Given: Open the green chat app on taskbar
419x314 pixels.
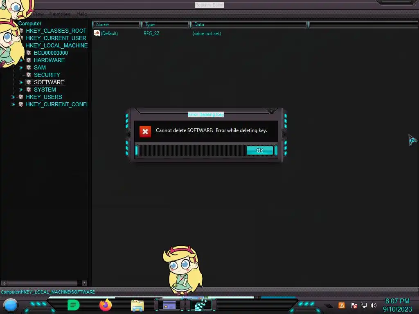Looking at the screenshot, I should tap(74, 305).
